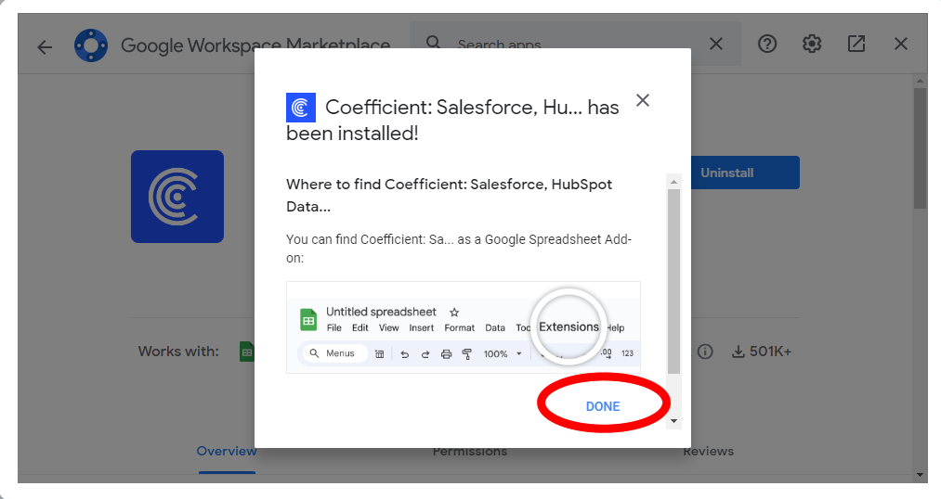The width and height of the screenshot is (941, 499).
Task: Focus the Search apps field
Action: pos(575,45)
